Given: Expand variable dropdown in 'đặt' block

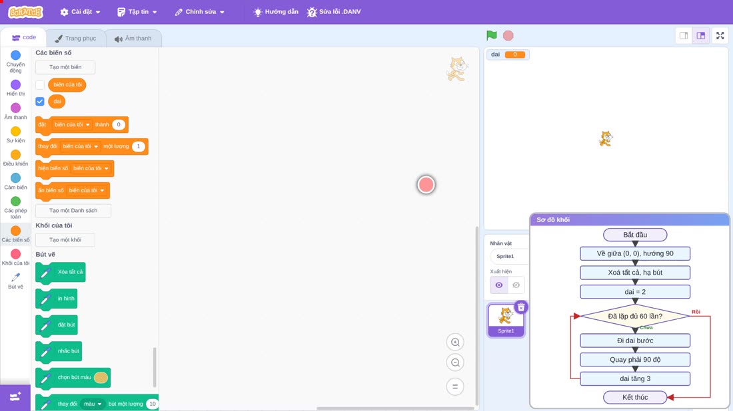Looking at the screenshot, I should pyautogui.click(x=71, y=124).
